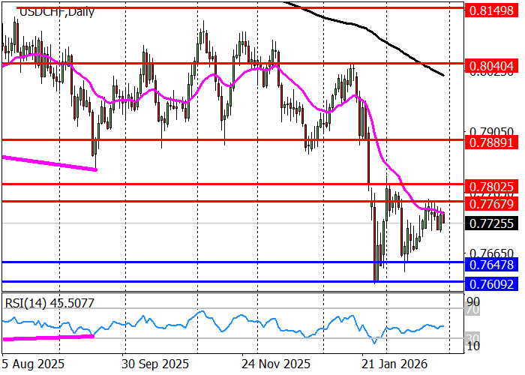Click the current price label 0.77255
The image size is (525, 375).
(x=491, y=223)
